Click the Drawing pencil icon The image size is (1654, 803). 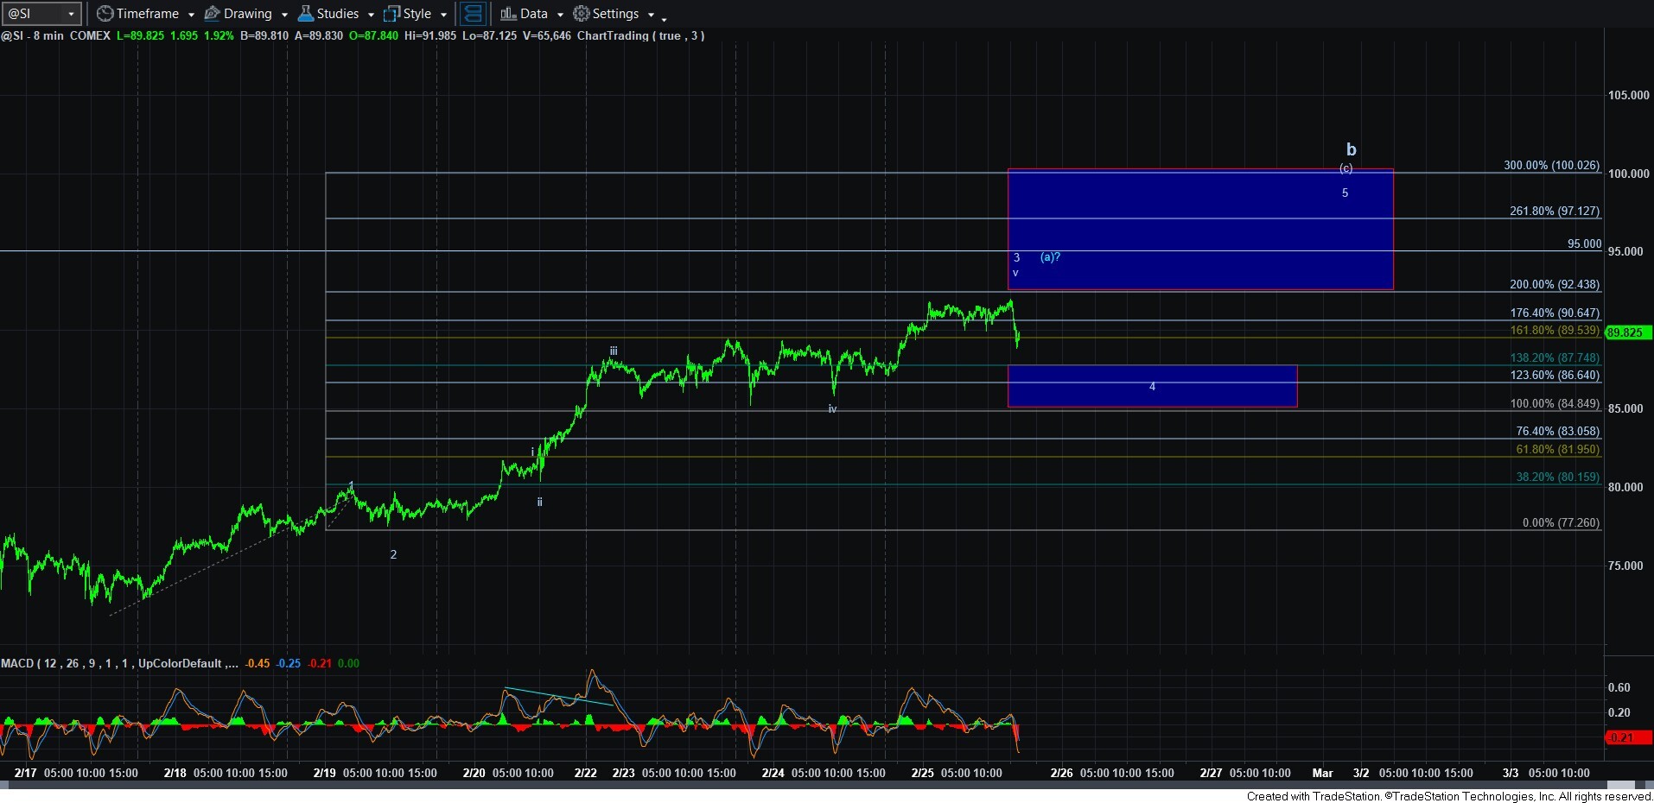tap(212, 14)
